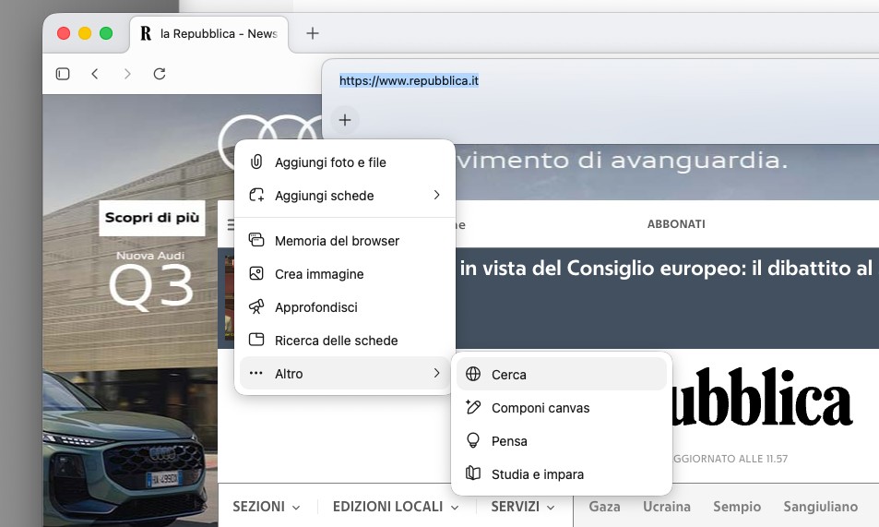Select Studia e impara
Image resolution: width=879 pixels, height=527 pixels.
(x=537, y=474)
